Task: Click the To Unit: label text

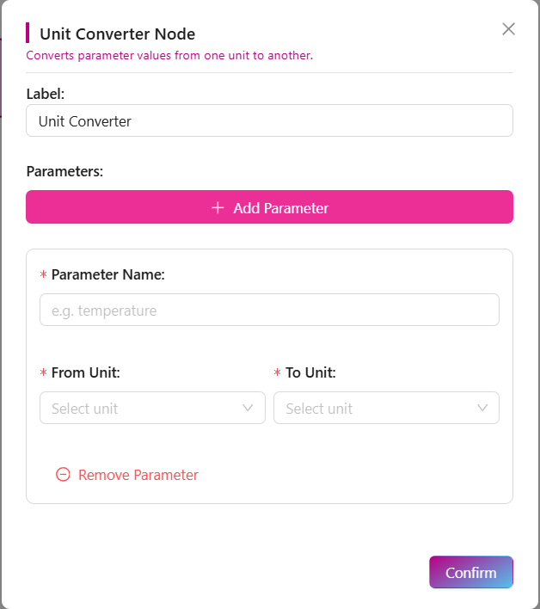Action: [310, 372]
